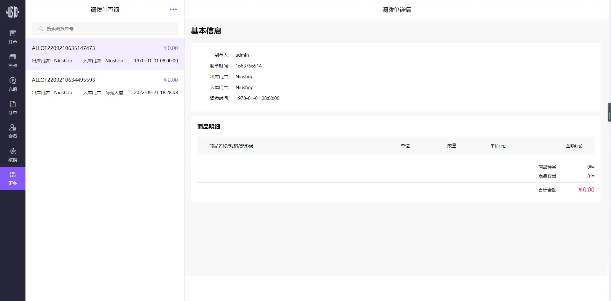Click the 金额(元) column header
Screen dimensions: 611x301
574,146
